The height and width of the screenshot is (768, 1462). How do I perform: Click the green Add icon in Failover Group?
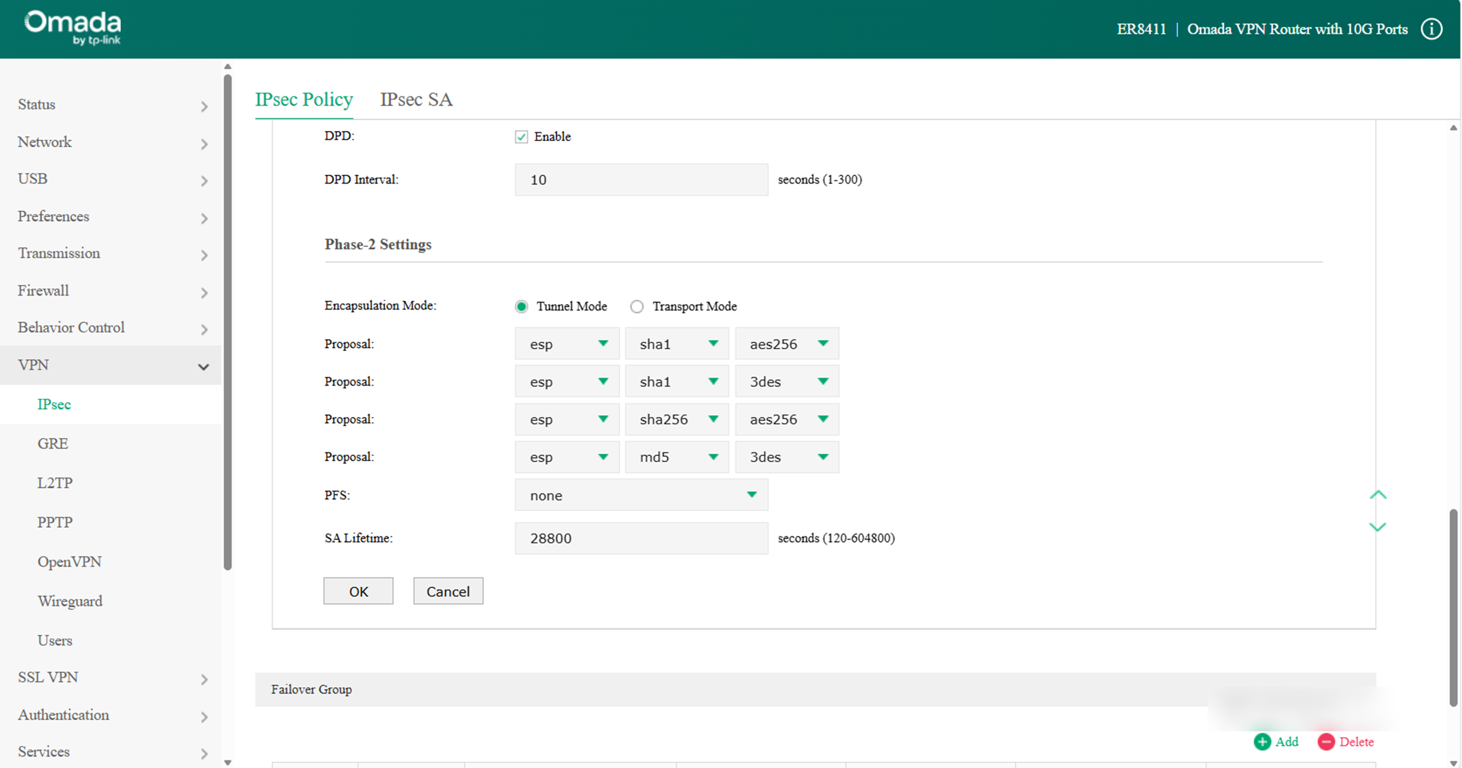pos(1262,742)
